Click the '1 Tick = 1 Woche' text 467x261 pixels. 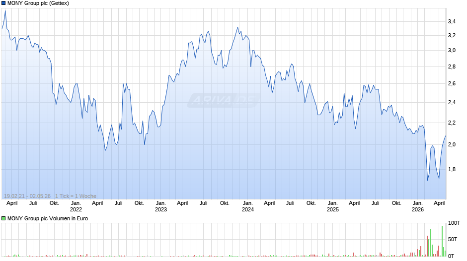[76, 196]
